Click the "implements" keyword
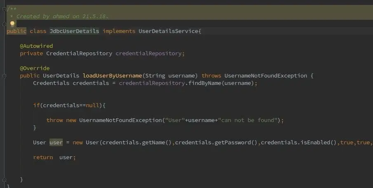Image resolution: width=373 pixels, height=188 pixels. [x=119, y=31]
